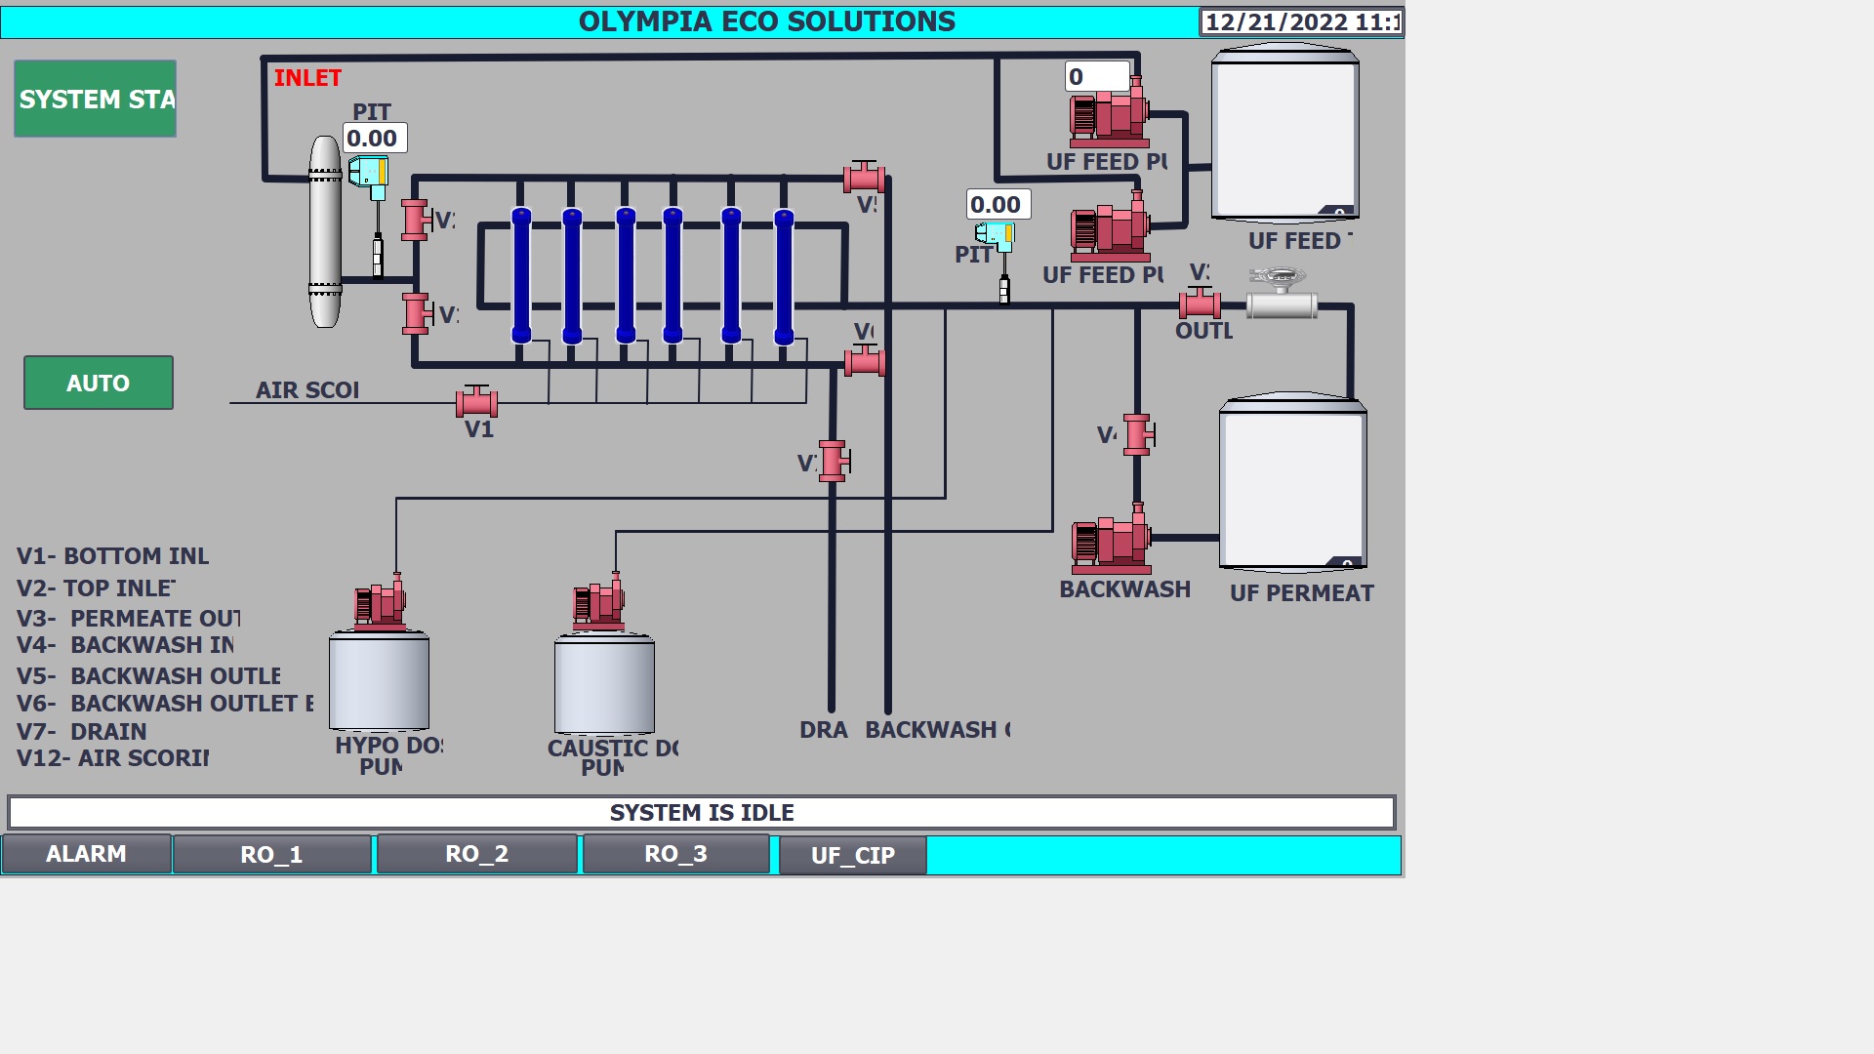The image size is (1874, 1054).
Task: Click the inlet PIT 0.00 value field
Action: pos(374,139)
